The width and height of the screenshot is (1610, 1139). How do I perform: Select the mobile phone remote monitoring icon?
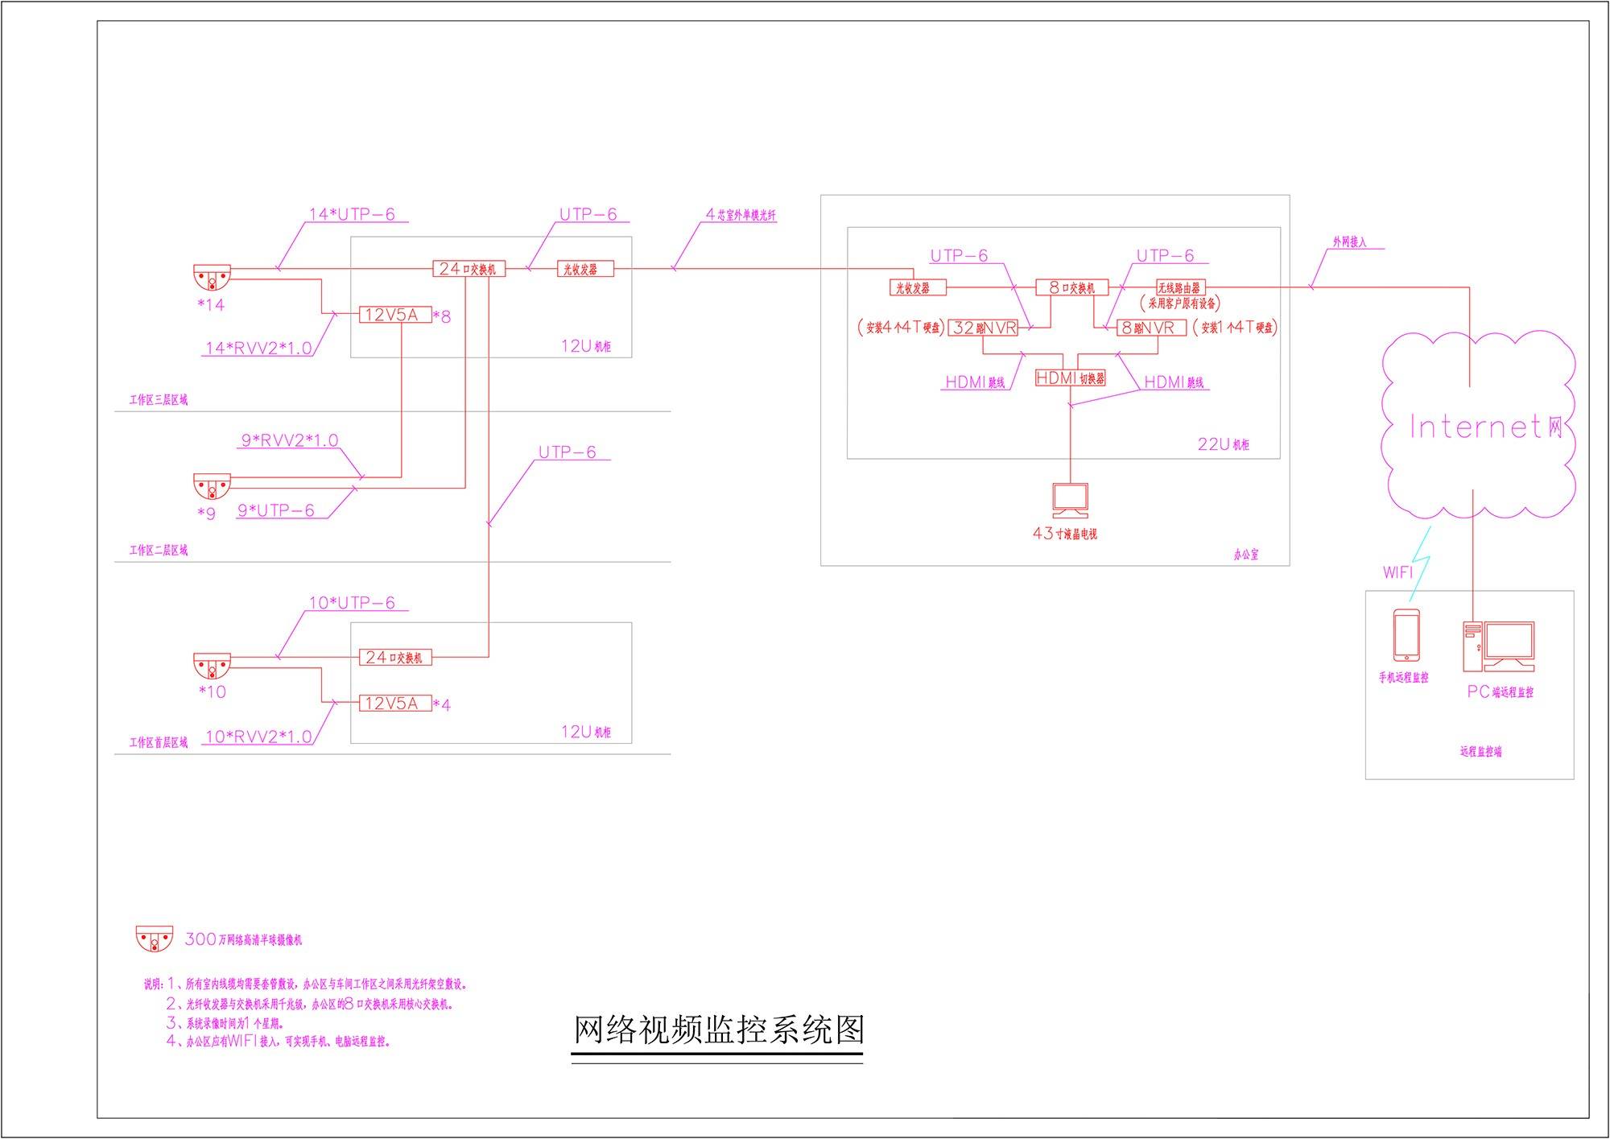click(x=1406, y=636)
